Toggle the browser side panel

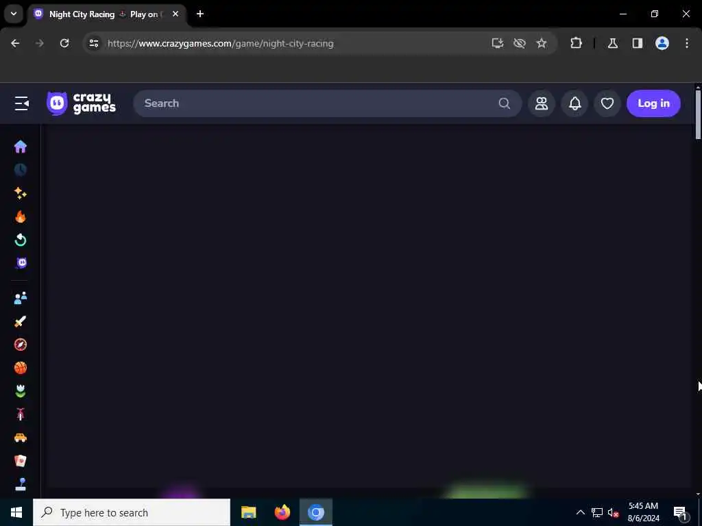pos(638,43)
